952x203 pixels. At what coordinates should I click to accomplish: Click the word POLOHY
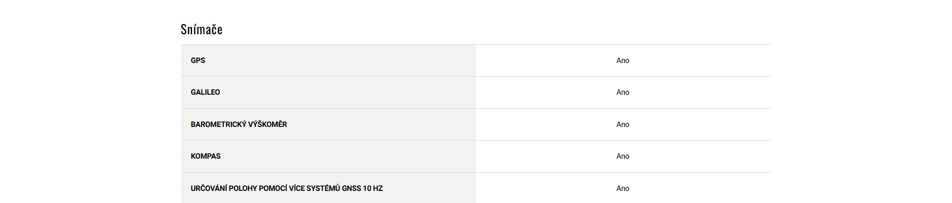242,188
